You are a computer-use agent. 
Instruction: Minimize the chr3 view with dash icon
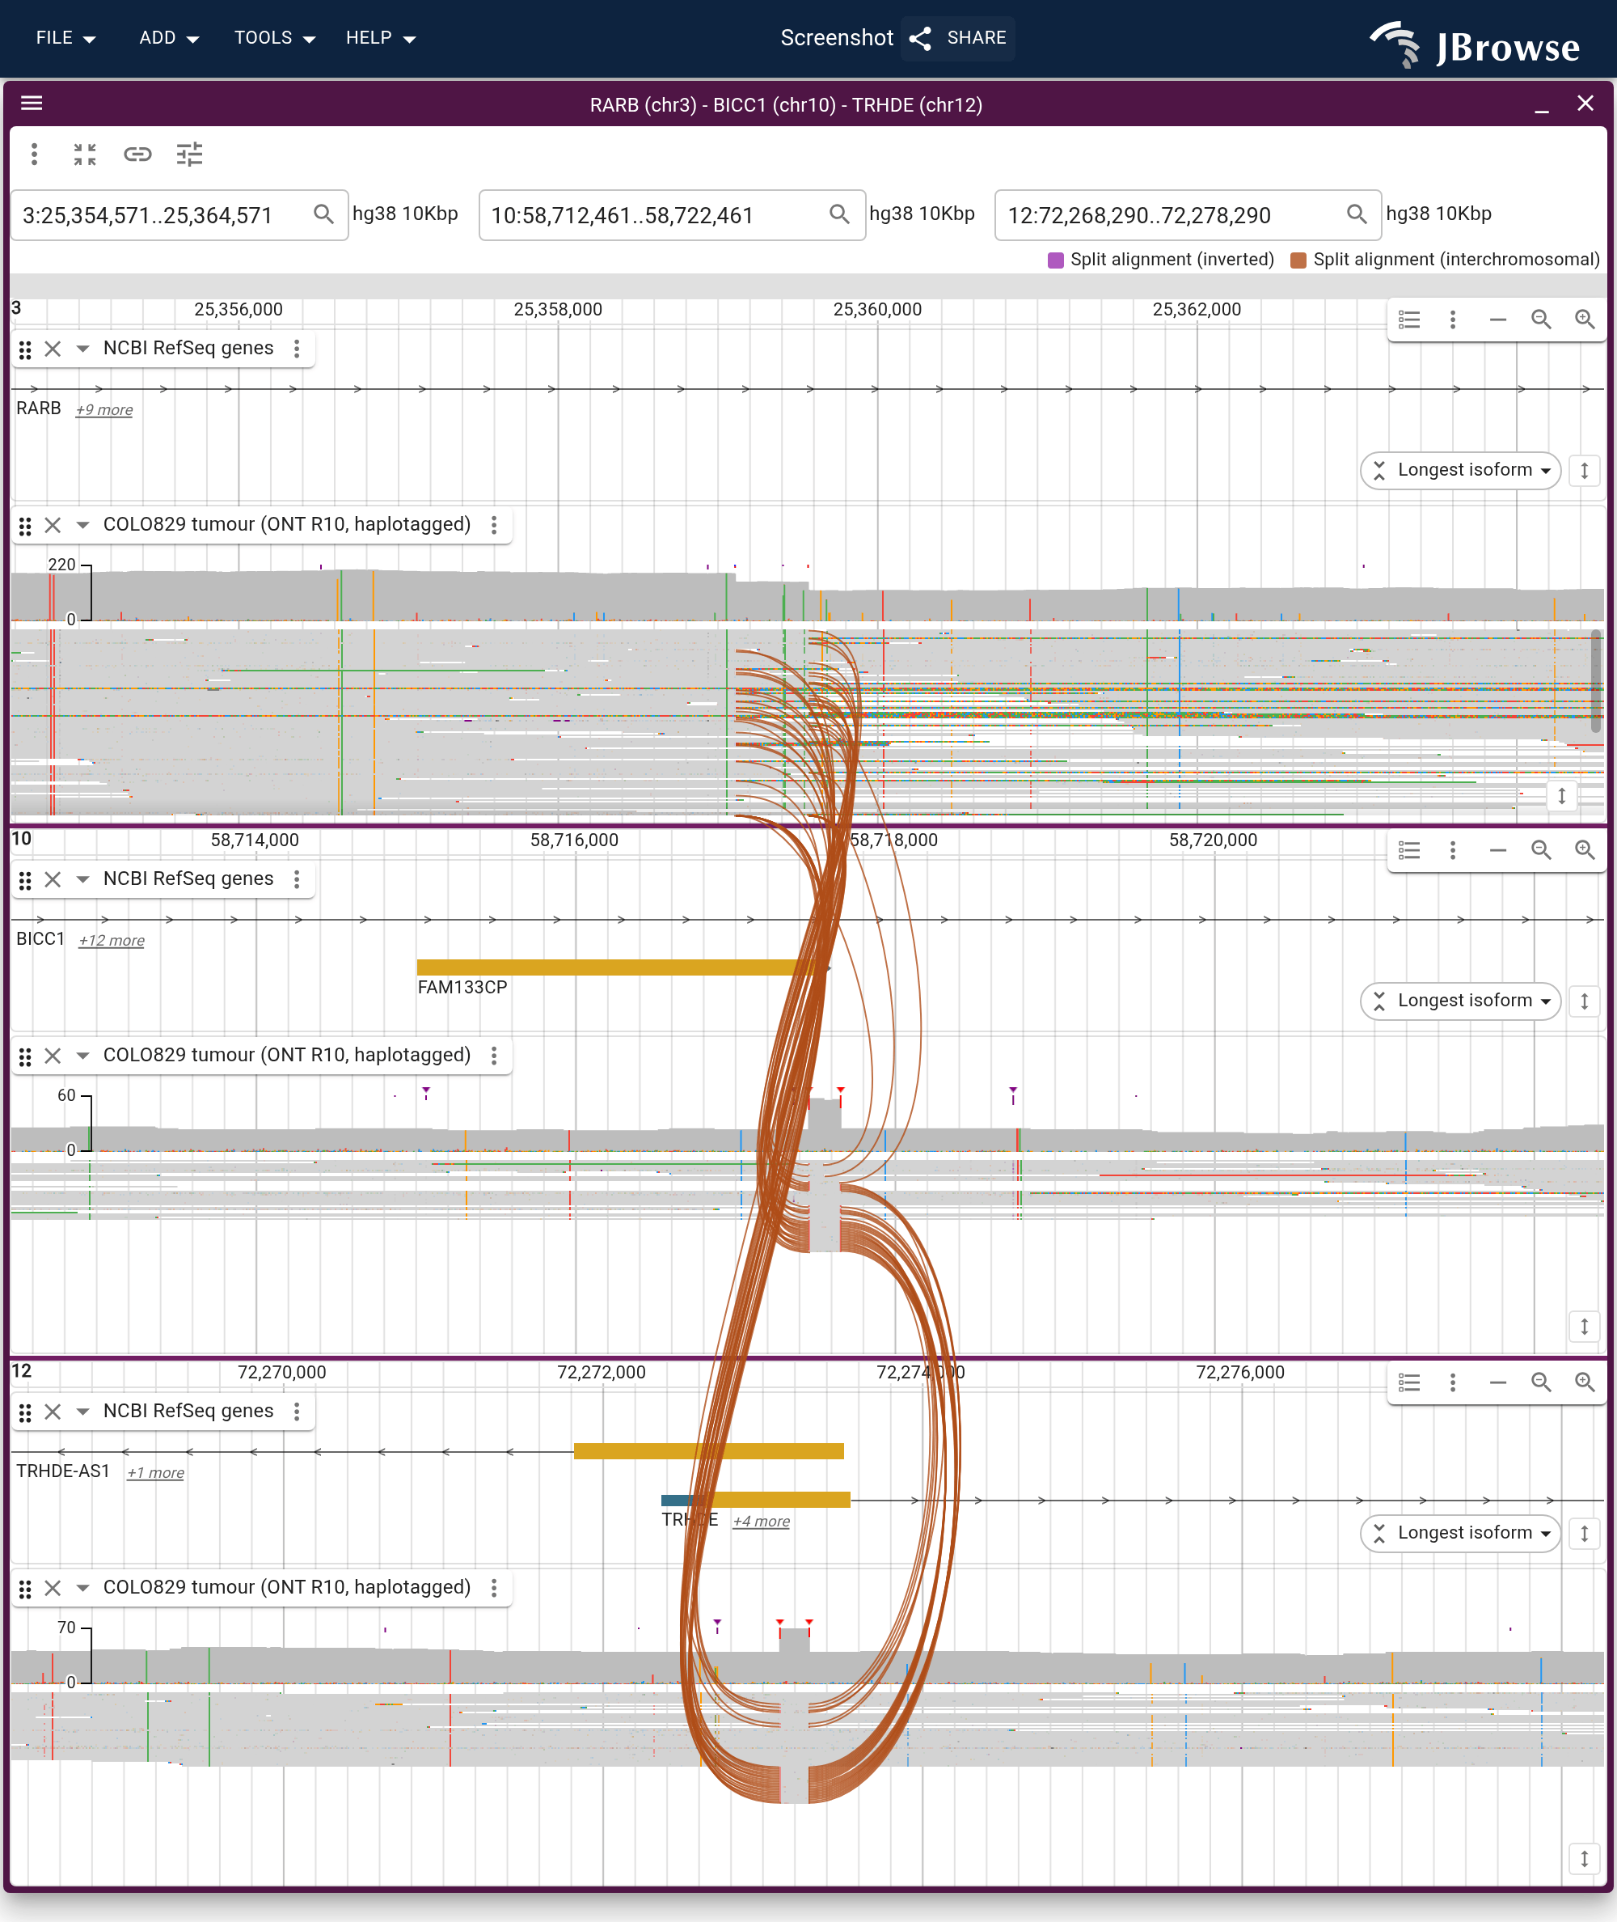1498,320
